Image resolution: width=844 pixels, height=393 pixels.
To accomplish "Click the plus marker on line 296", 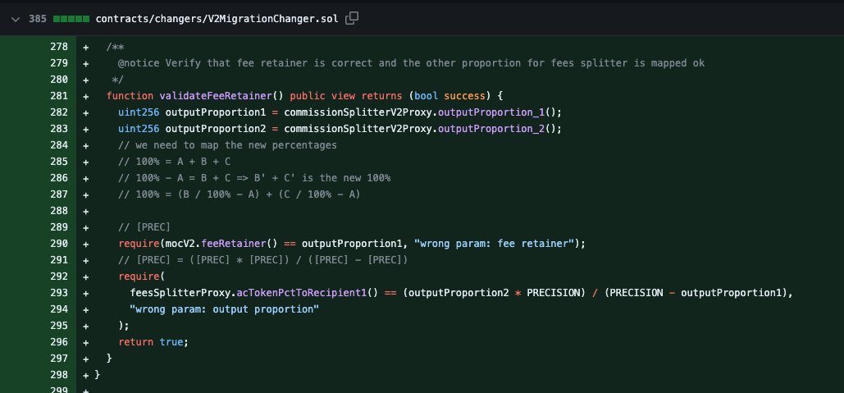I will pyautogui.click(x=86, y=342).
